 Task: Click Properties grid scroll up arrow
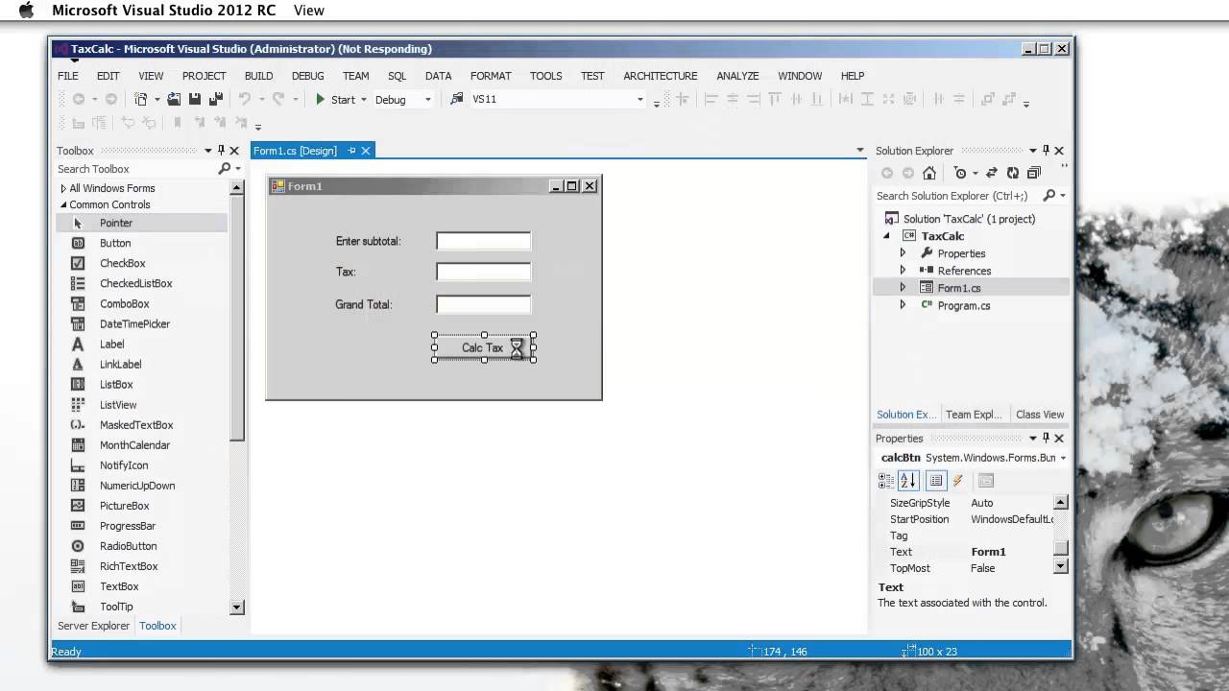[1060, 503]
